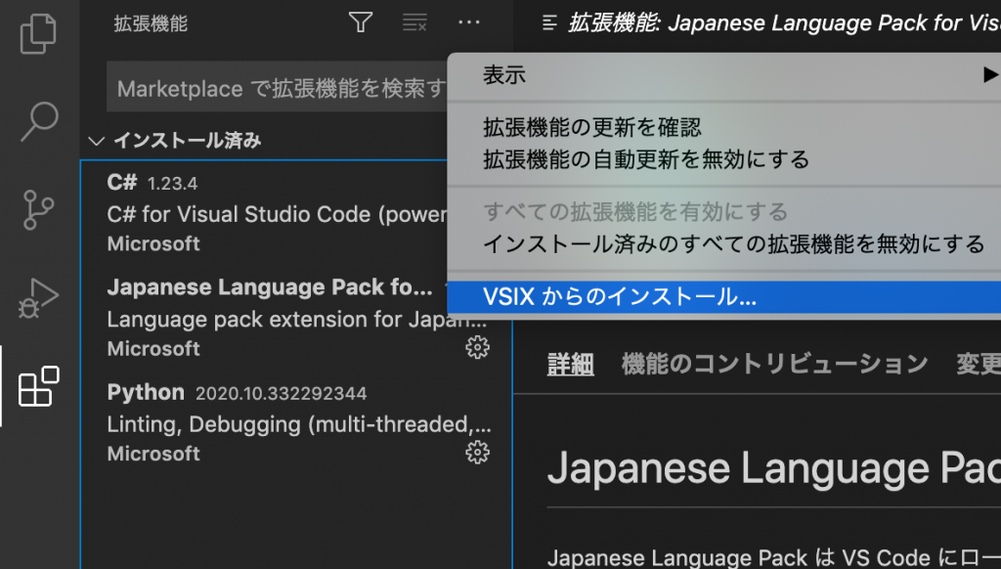Image resolution: width=1001 pixels, height=569 pixels.
Task: Open the Explorer view in activity bar
Action: click(38, 33)
